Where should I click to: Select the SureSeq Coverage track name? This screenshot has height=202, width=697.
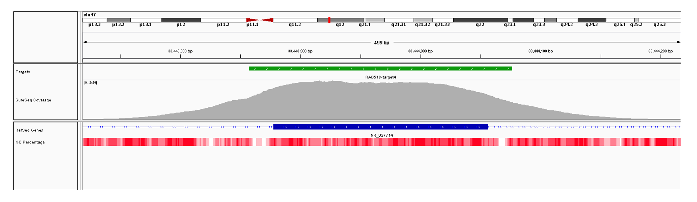tap(33, 100)
